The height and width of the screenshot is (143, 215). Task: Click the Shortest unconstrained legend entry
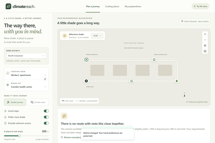click(86, 101)
